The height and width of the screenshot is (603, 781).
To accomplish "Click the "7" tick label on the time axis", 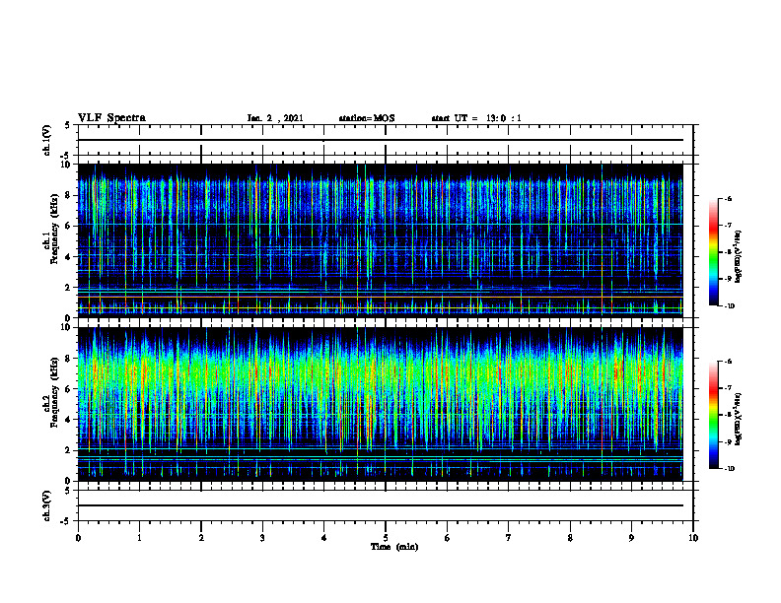I will pos(509,538).
